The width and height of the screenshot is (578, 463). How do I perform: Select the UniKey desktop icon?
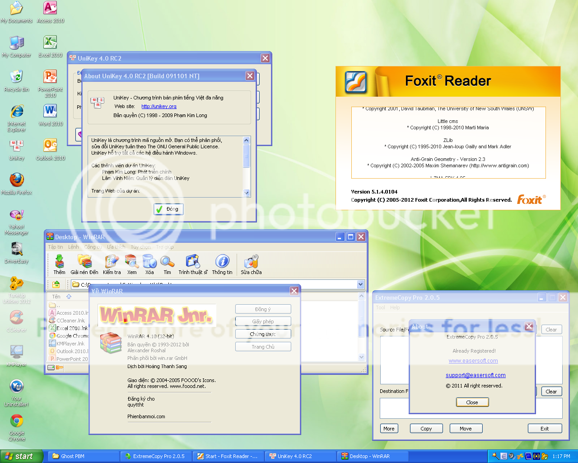point(16,150)
